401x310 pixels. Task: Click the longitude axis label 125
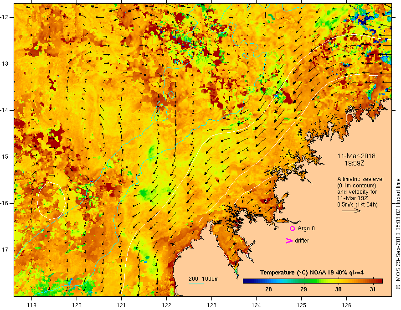click(302, 305)
